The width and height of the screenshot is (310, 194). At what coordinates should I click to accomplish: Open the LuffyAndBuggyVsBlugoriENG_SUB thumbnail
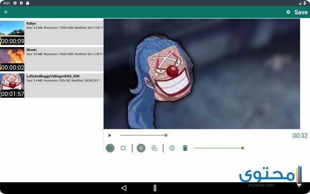pyautogui.click(x=12, y=85)
